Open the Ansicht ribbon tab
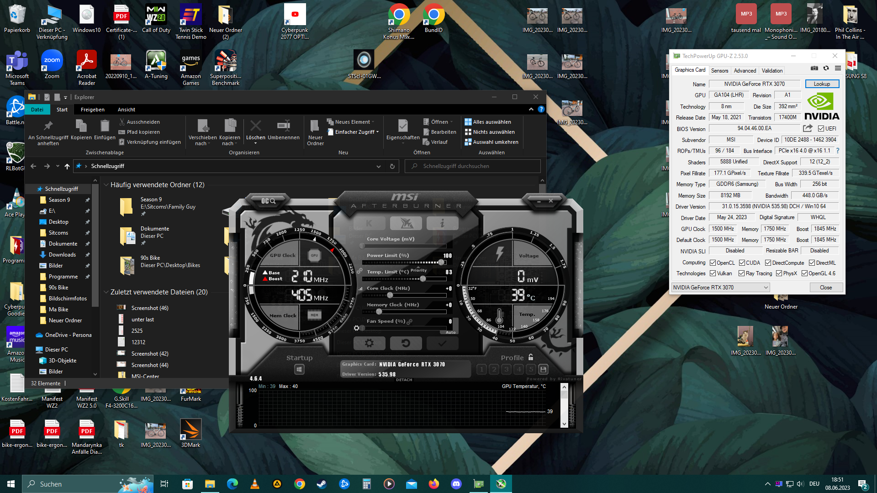 pyautogui.click(x=126, y=110)
